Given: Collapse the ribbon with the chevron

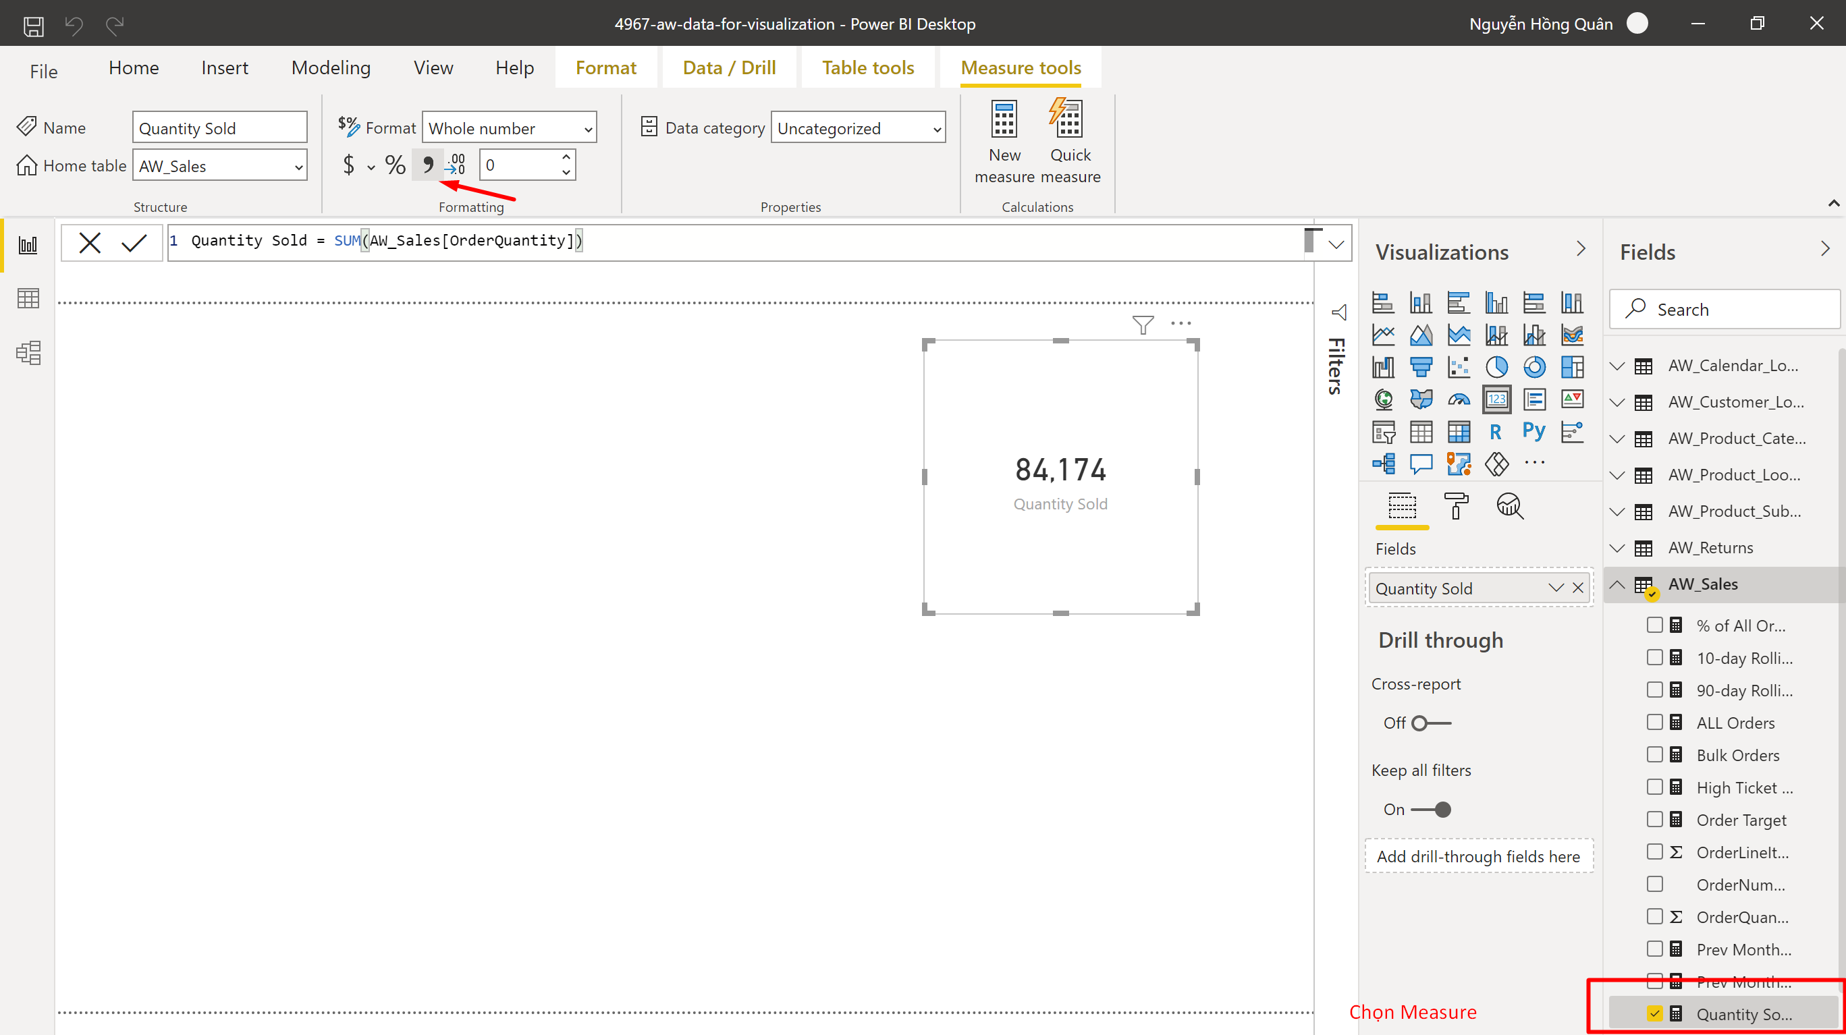Looking at the screenshot, I should 1833,203.
